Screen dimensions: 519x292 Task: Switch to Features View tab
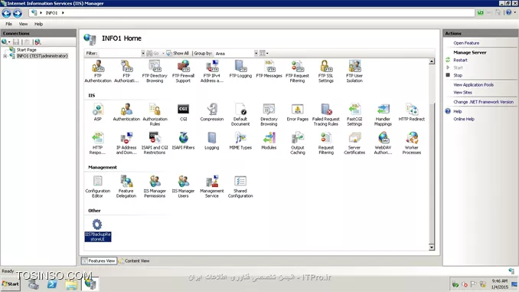(99, 261)
